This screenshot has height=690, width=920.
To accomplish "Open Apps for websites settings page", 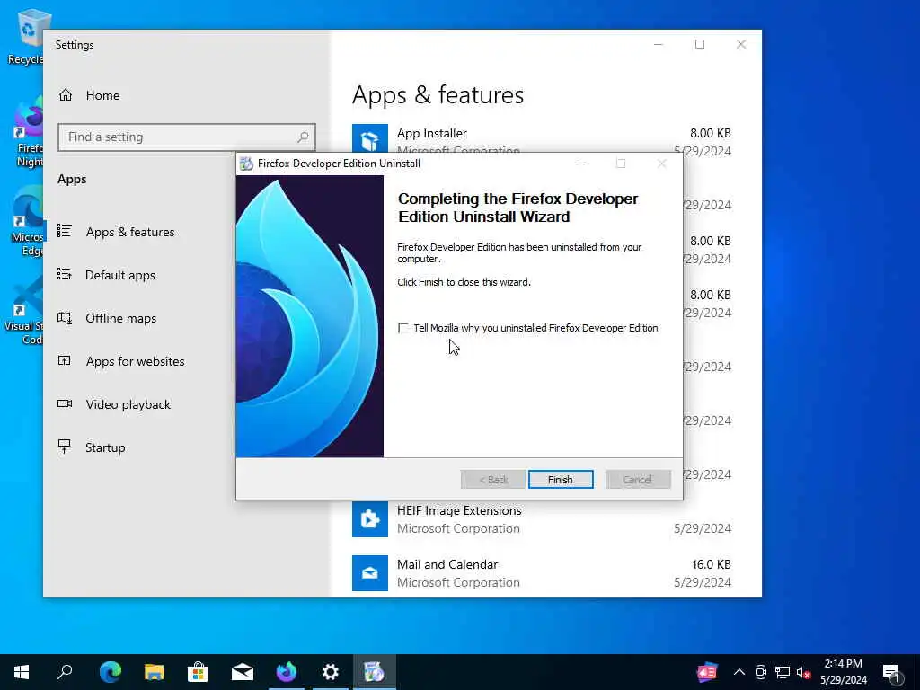I will (135, 361).
